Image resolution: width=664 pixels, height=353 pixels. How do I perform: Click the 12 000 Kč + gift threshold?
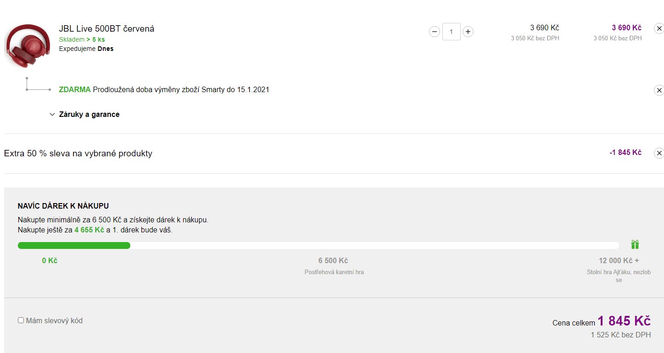click(x=619, y=260)
